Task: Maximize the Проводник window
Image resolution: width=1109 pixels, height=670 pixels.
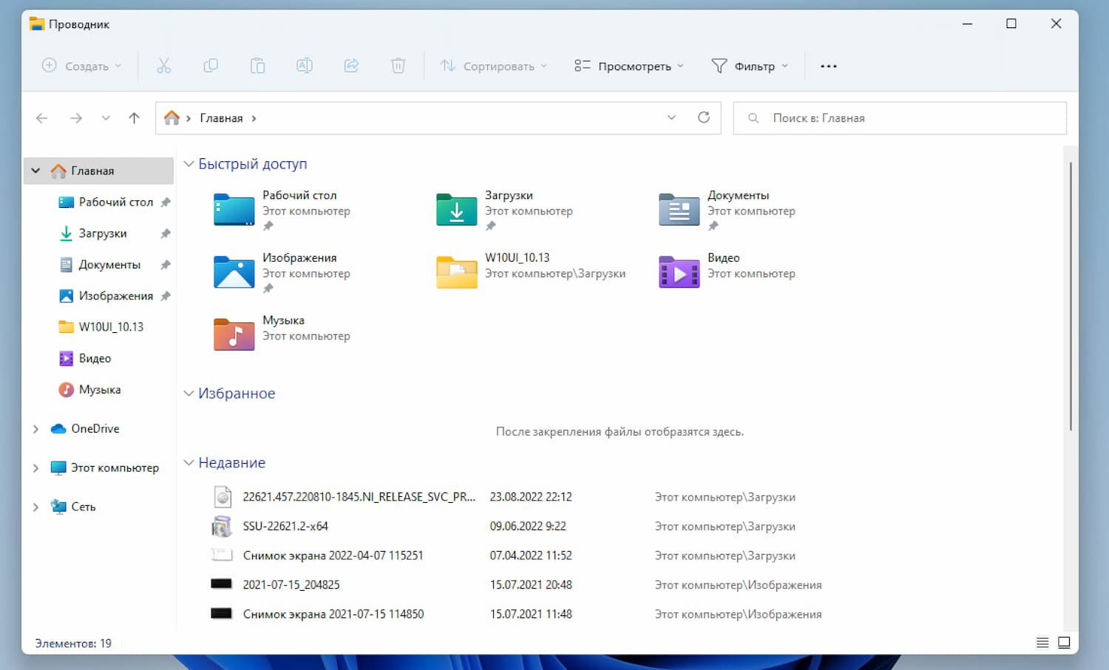Action: [1011, 24]
